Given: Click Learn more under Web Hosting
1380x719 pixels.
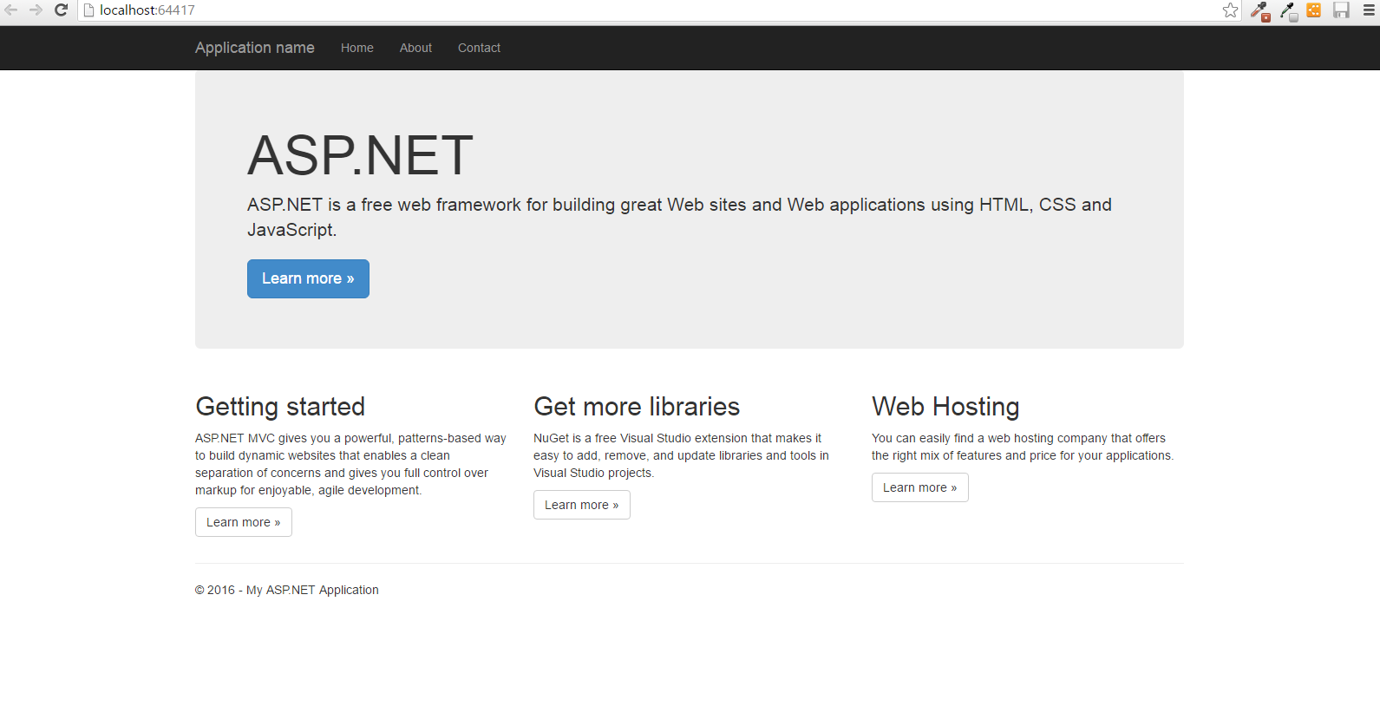Looking at the screenshot, I should pos(920,487).
